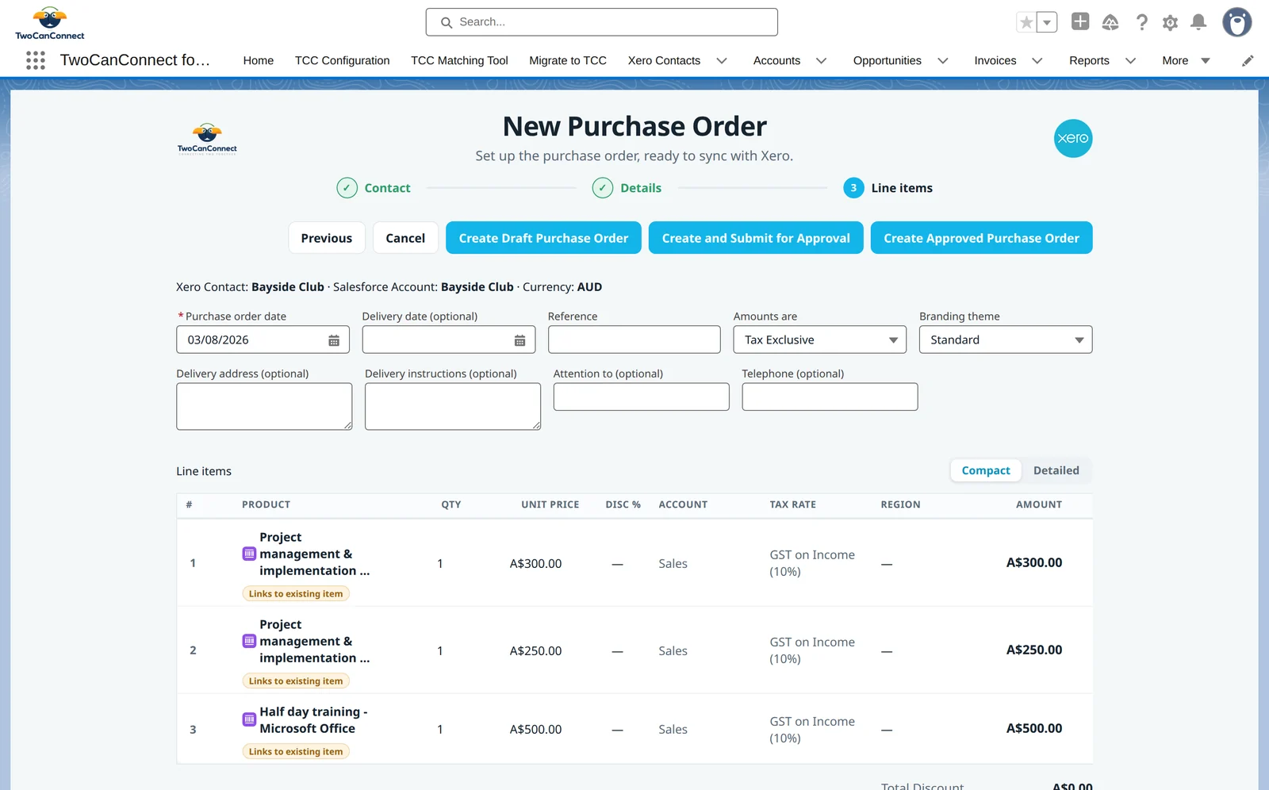This screenshot has height=790, width=1269.
Task: Open the App Launcher grid icon
Action: point(35,60)
